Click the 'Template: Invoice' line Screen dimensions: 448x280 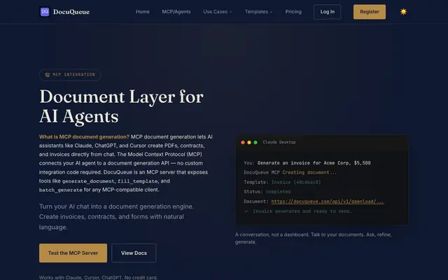282,182
